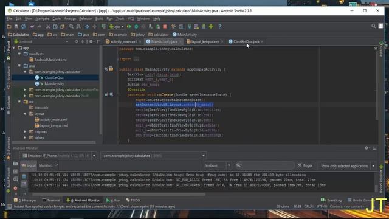This screenshot has width=389, height=219.
Task: Switch to the Monitors tab
Action: coord(46,165)
